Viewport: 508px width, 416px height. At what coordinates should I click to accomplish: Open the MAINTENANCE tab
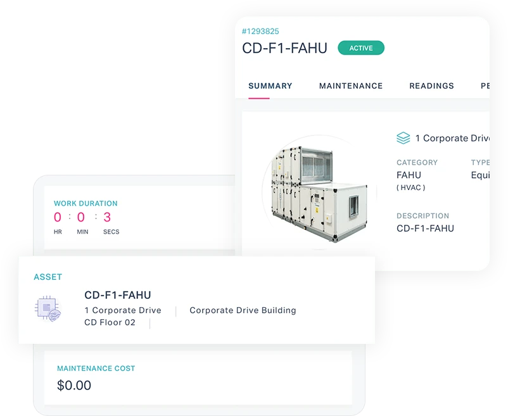click(350, 86)
